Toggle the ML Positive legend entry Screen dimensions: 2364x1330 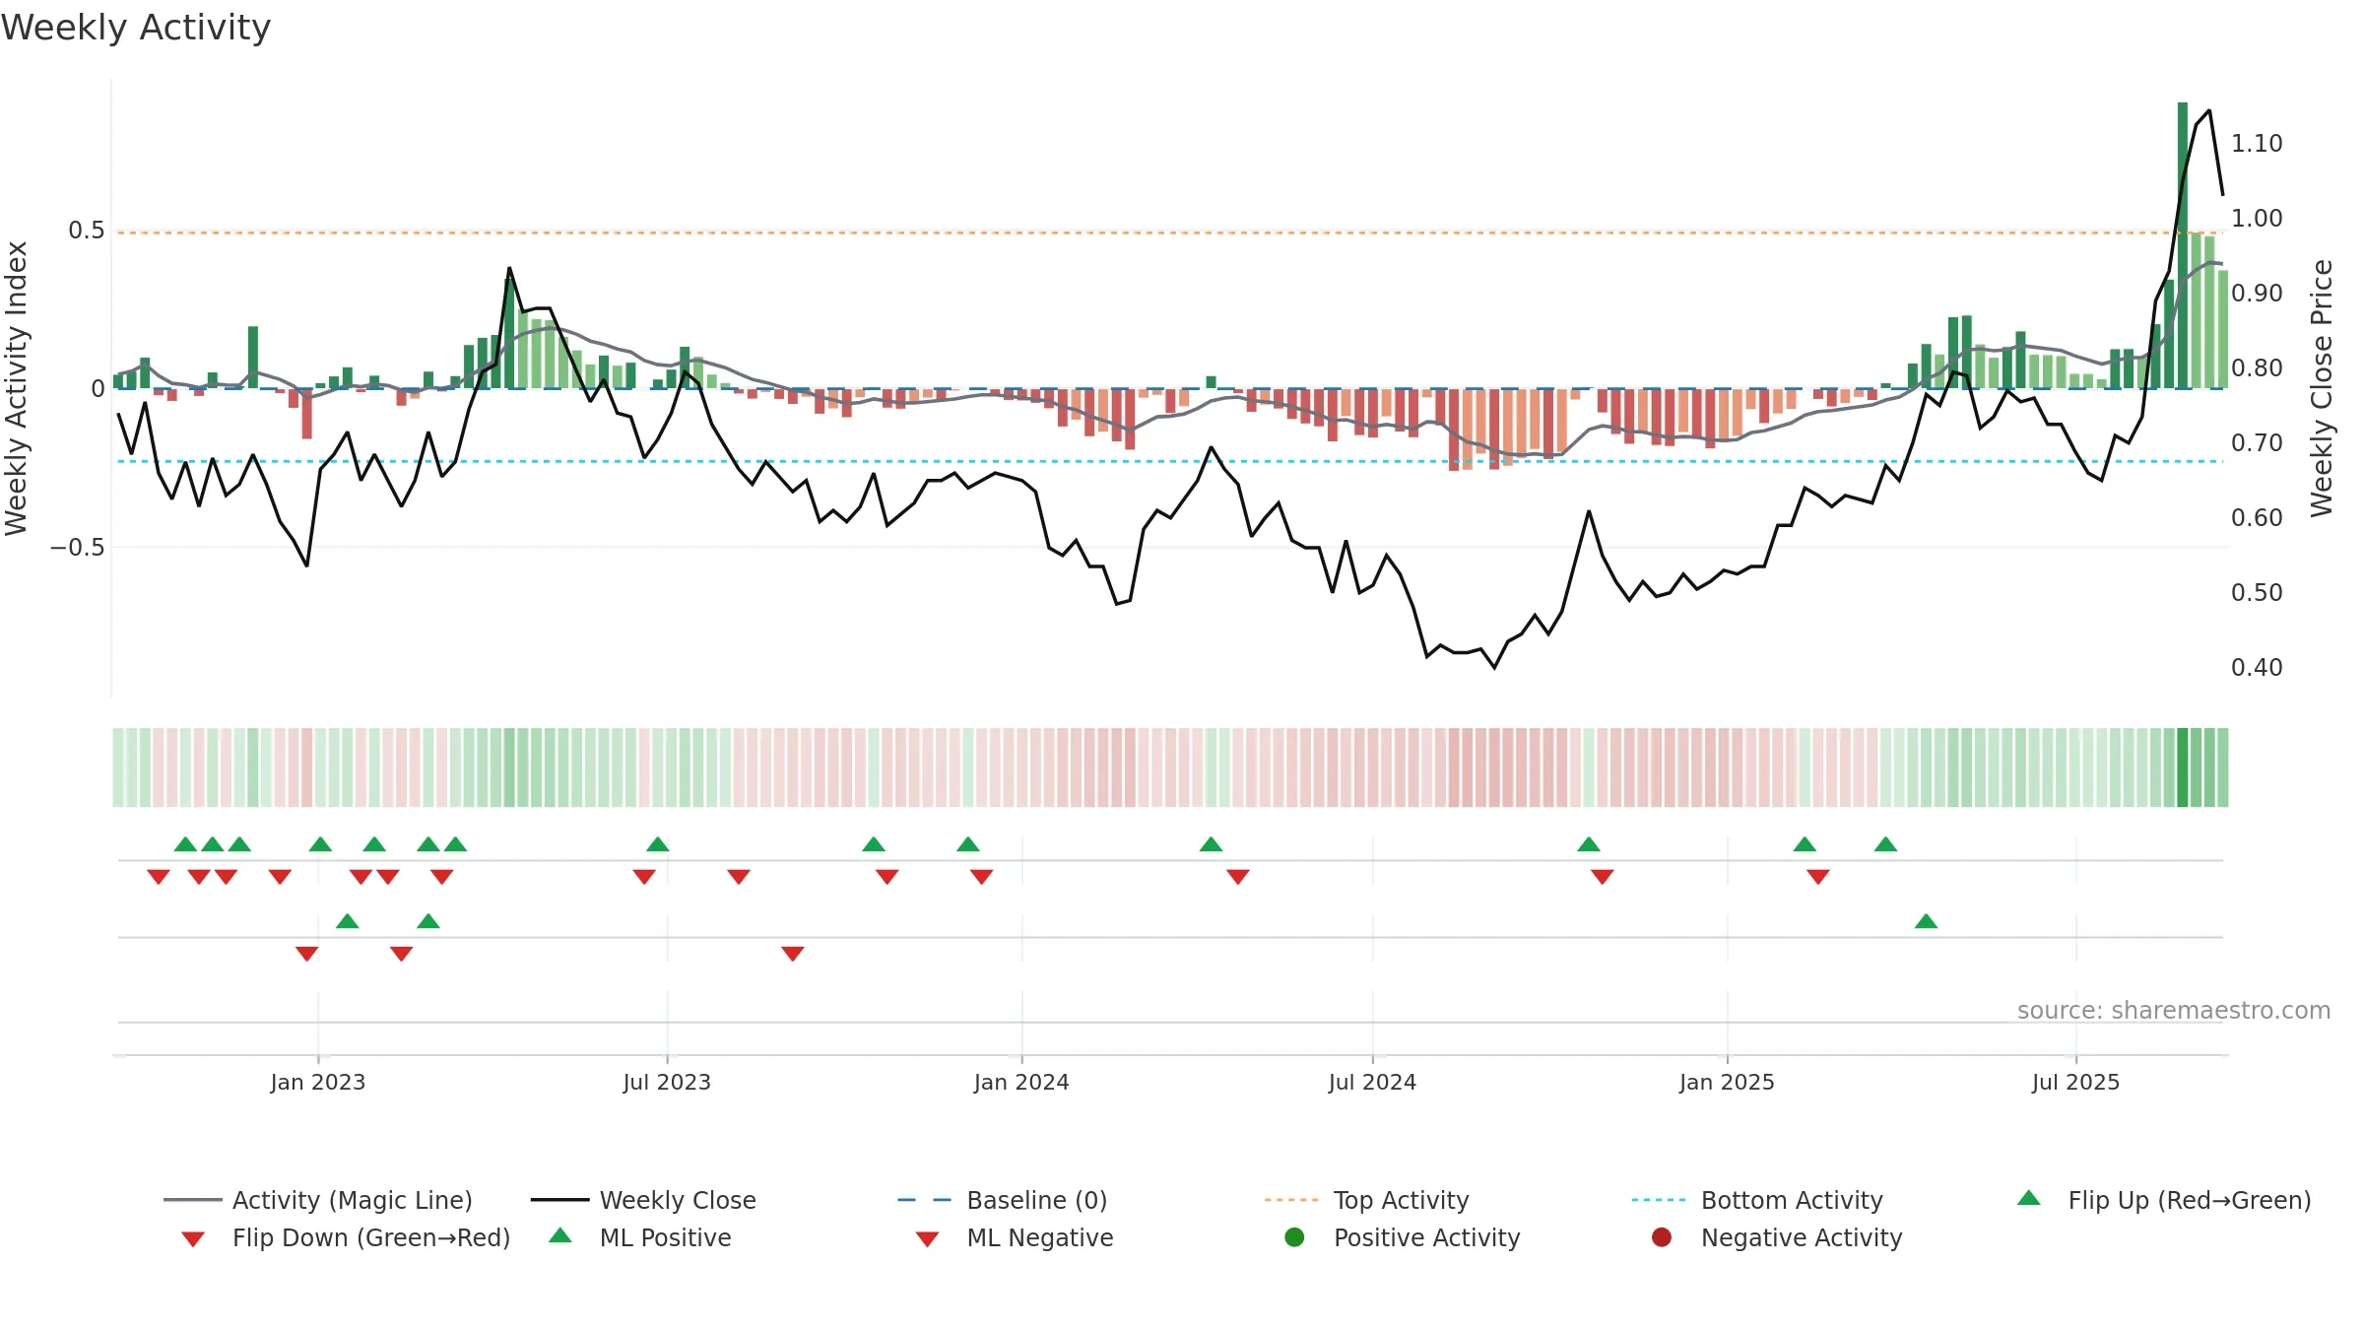[x=639, y=1237]
